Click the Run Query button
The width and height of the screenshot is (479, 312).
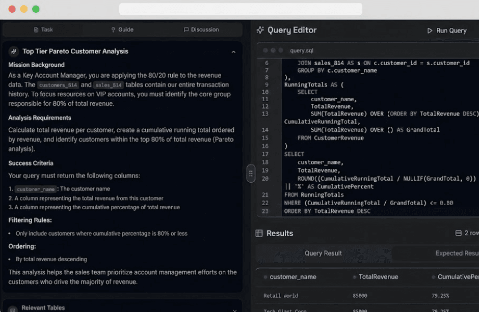coord(447,30)
